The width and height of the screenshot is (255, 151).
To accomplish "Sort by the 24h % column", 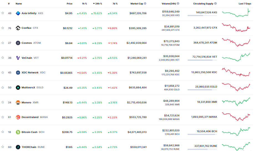I will tap(97, 4).
